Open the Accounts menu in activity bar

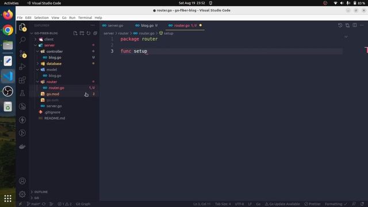22,181
